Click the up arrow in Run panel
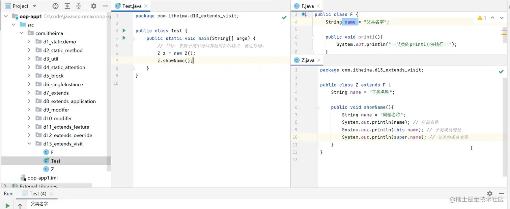Screen dimensions: 510x209 20,205
